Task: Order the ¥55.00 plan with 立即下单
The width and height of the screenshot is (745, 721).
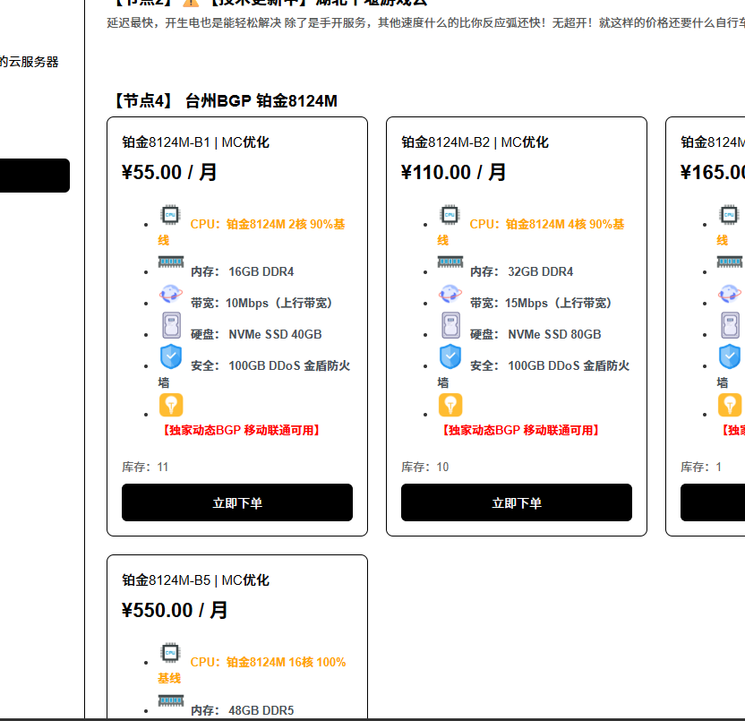Action: pos(237,502)
